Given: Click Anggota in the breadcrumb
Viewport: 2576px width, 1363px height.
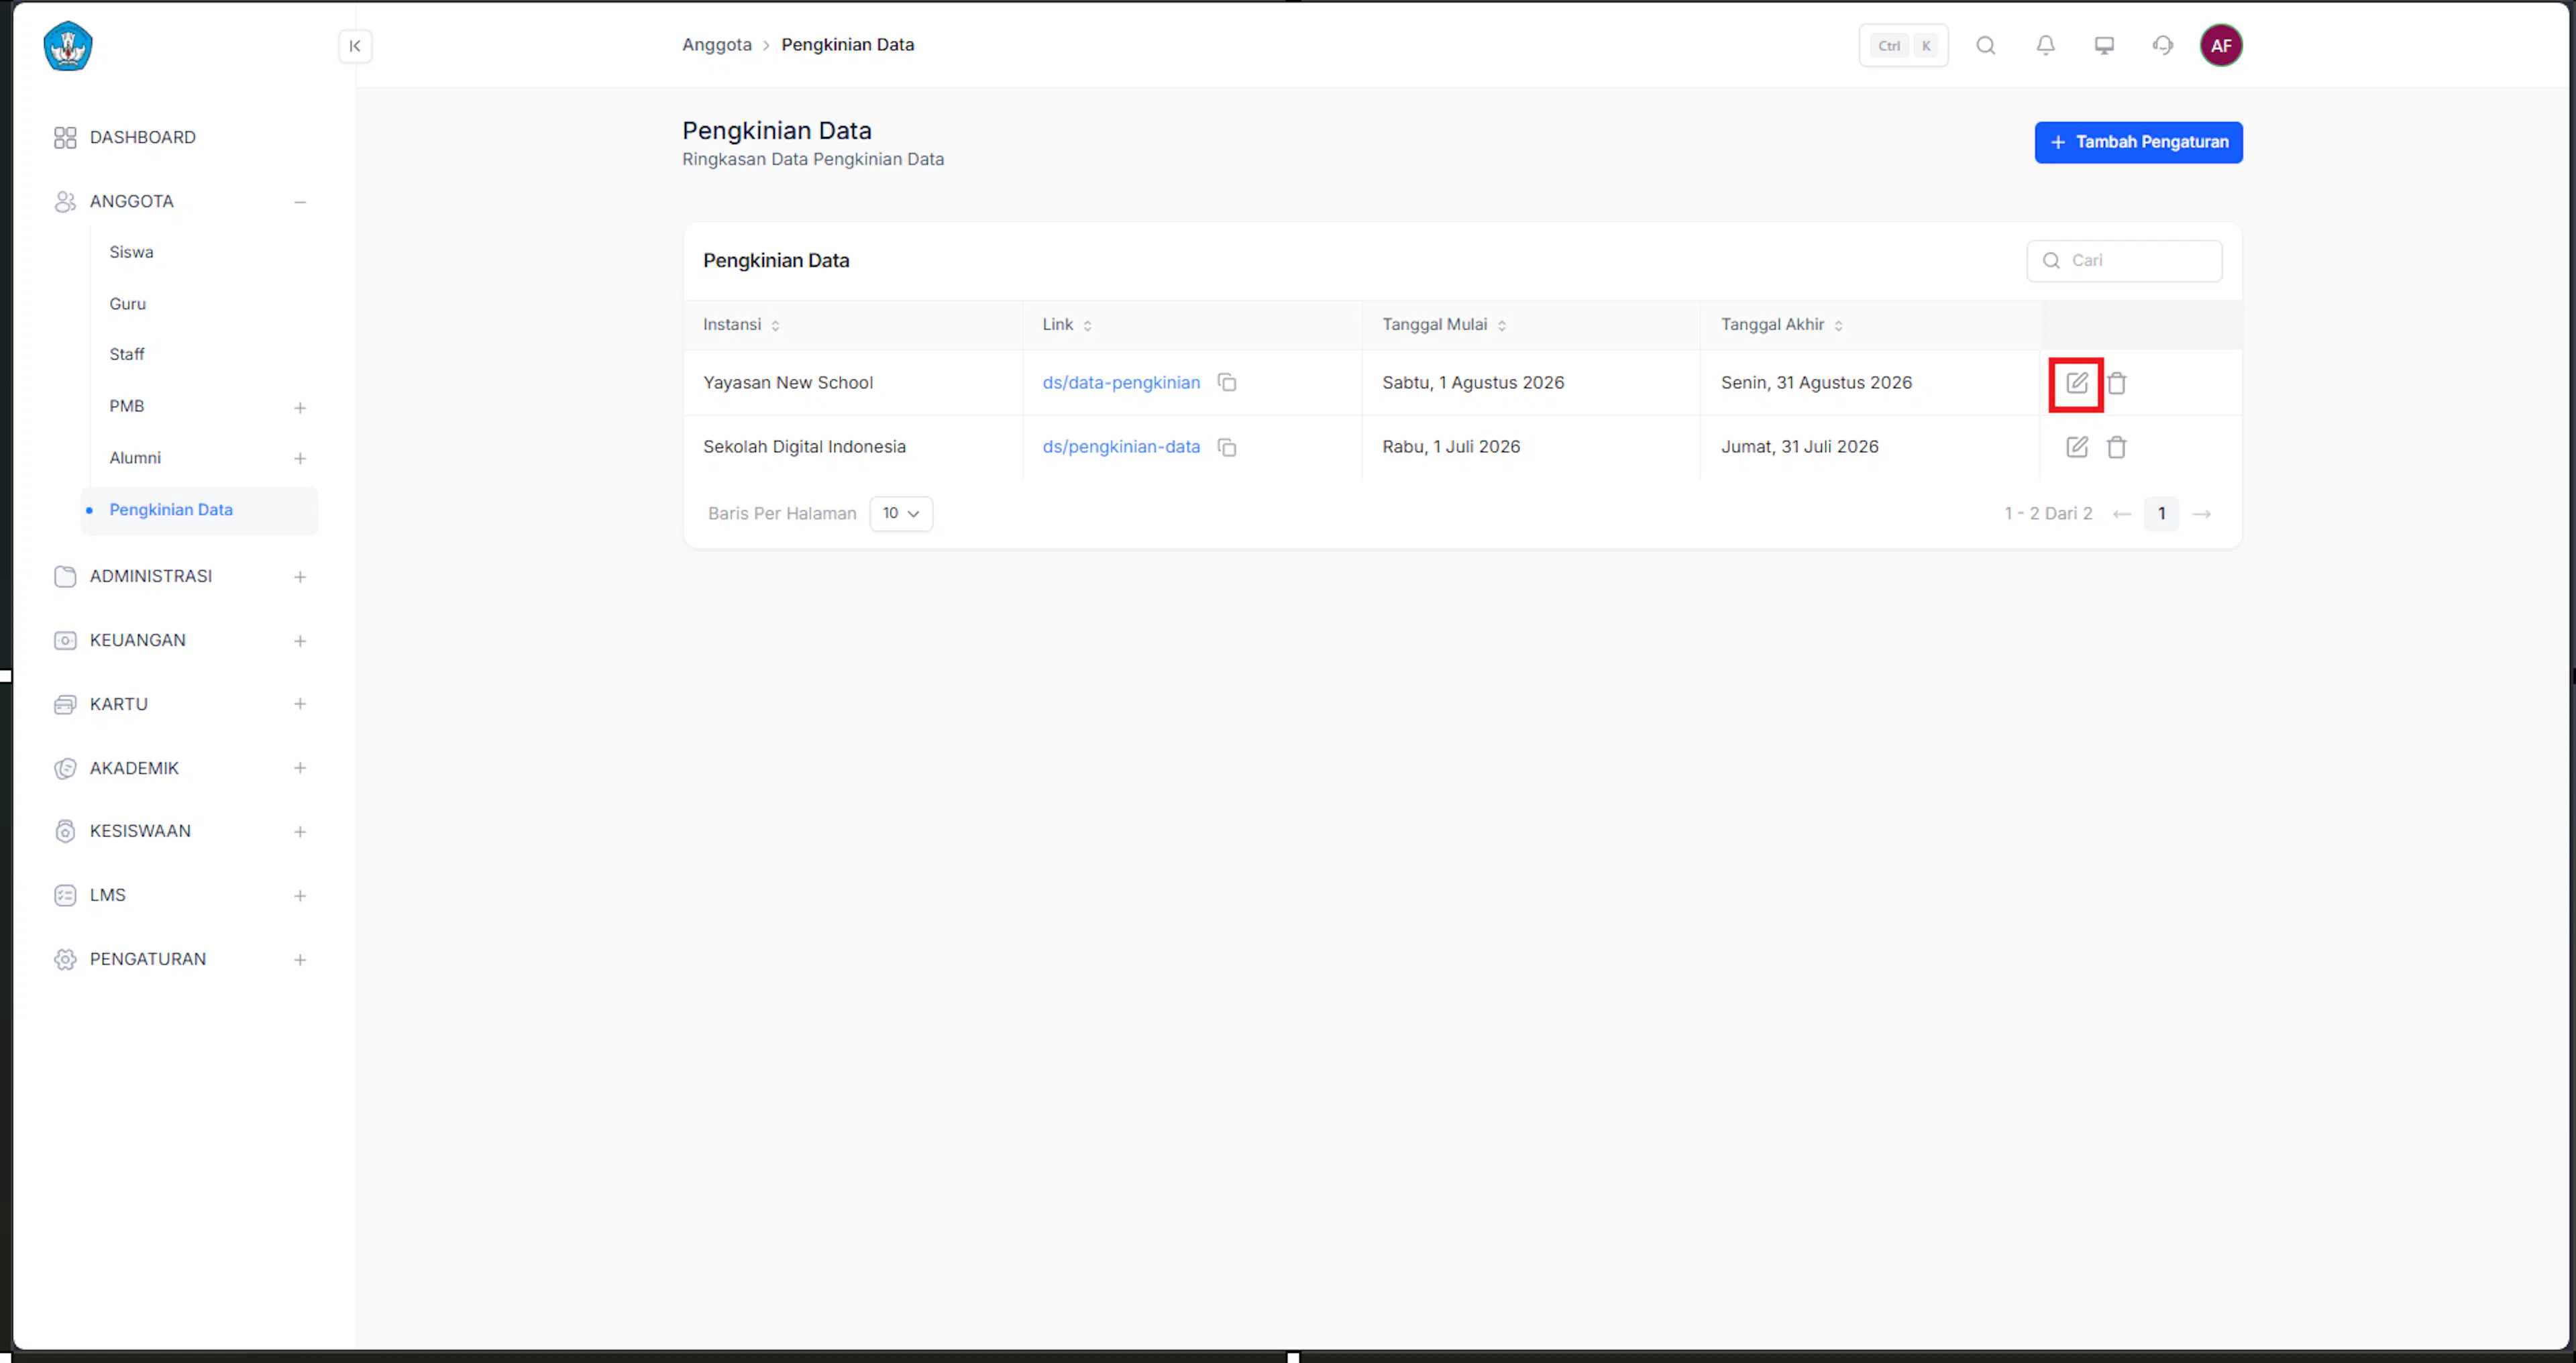Looking at the screenshot, I should coord(716,45).
